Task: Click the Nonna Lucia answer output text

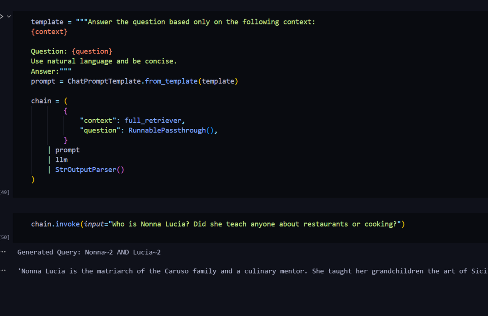Action: click(252, 271)
